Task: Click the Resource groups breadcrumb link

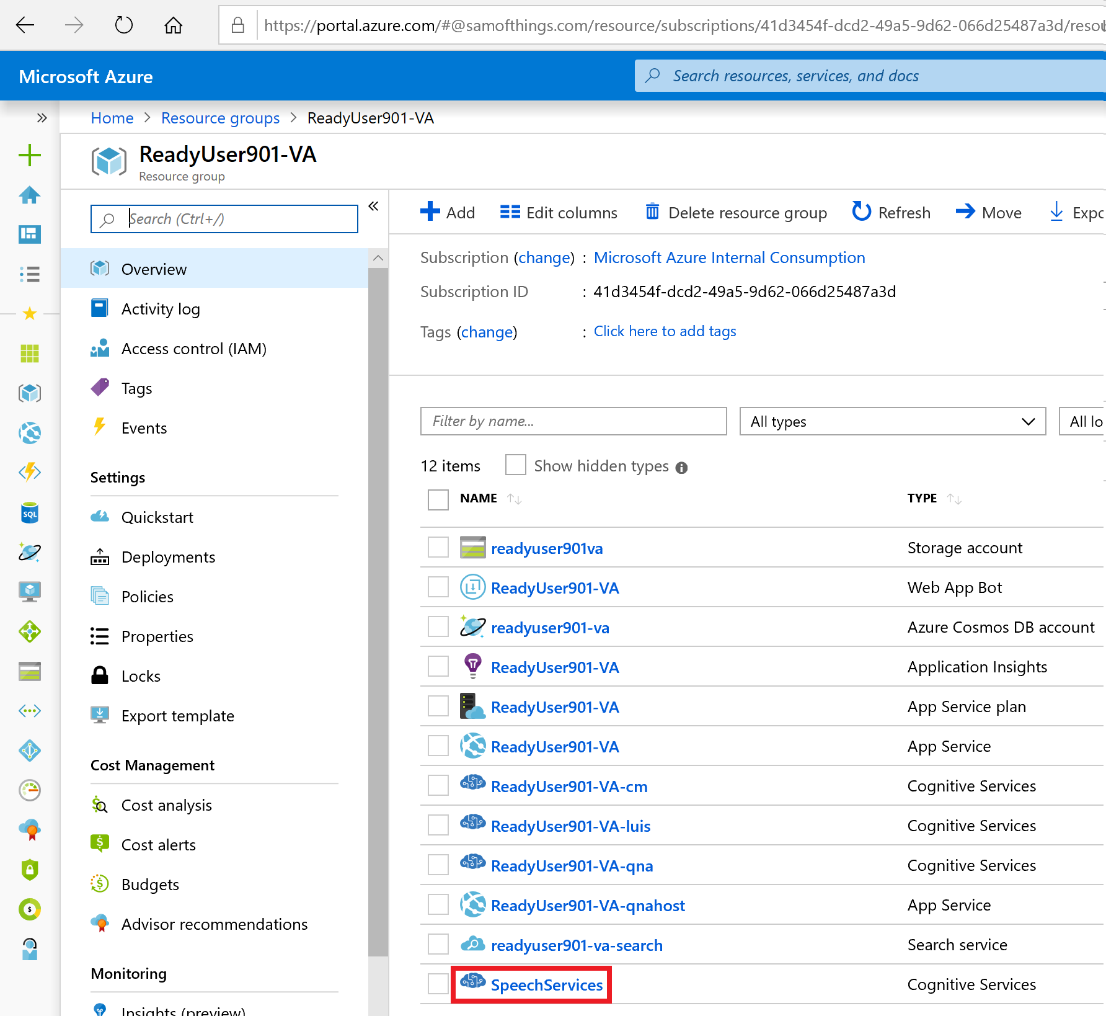Action: [x=220, y=118]
